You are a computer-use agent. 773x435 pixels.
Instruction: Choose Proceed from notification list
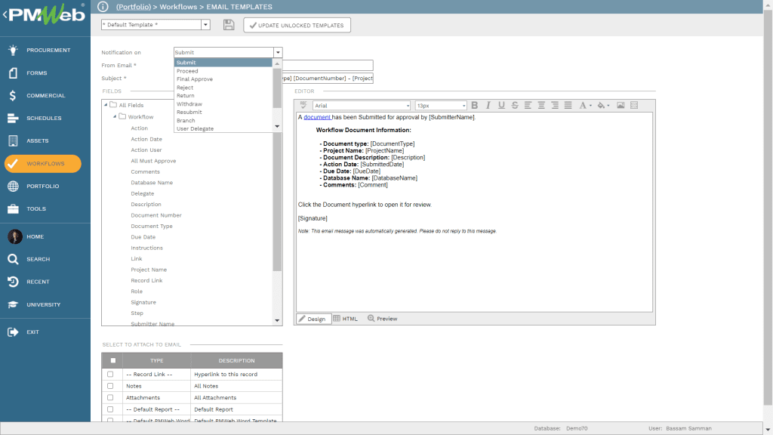pyautogui.click(x=187, y=71)
